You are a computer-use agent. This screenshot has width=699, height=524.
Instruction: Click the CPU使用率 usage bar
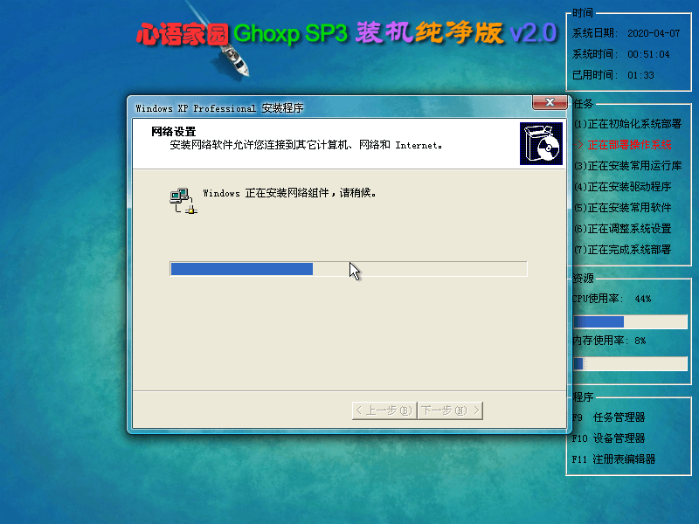coord(630,321)
